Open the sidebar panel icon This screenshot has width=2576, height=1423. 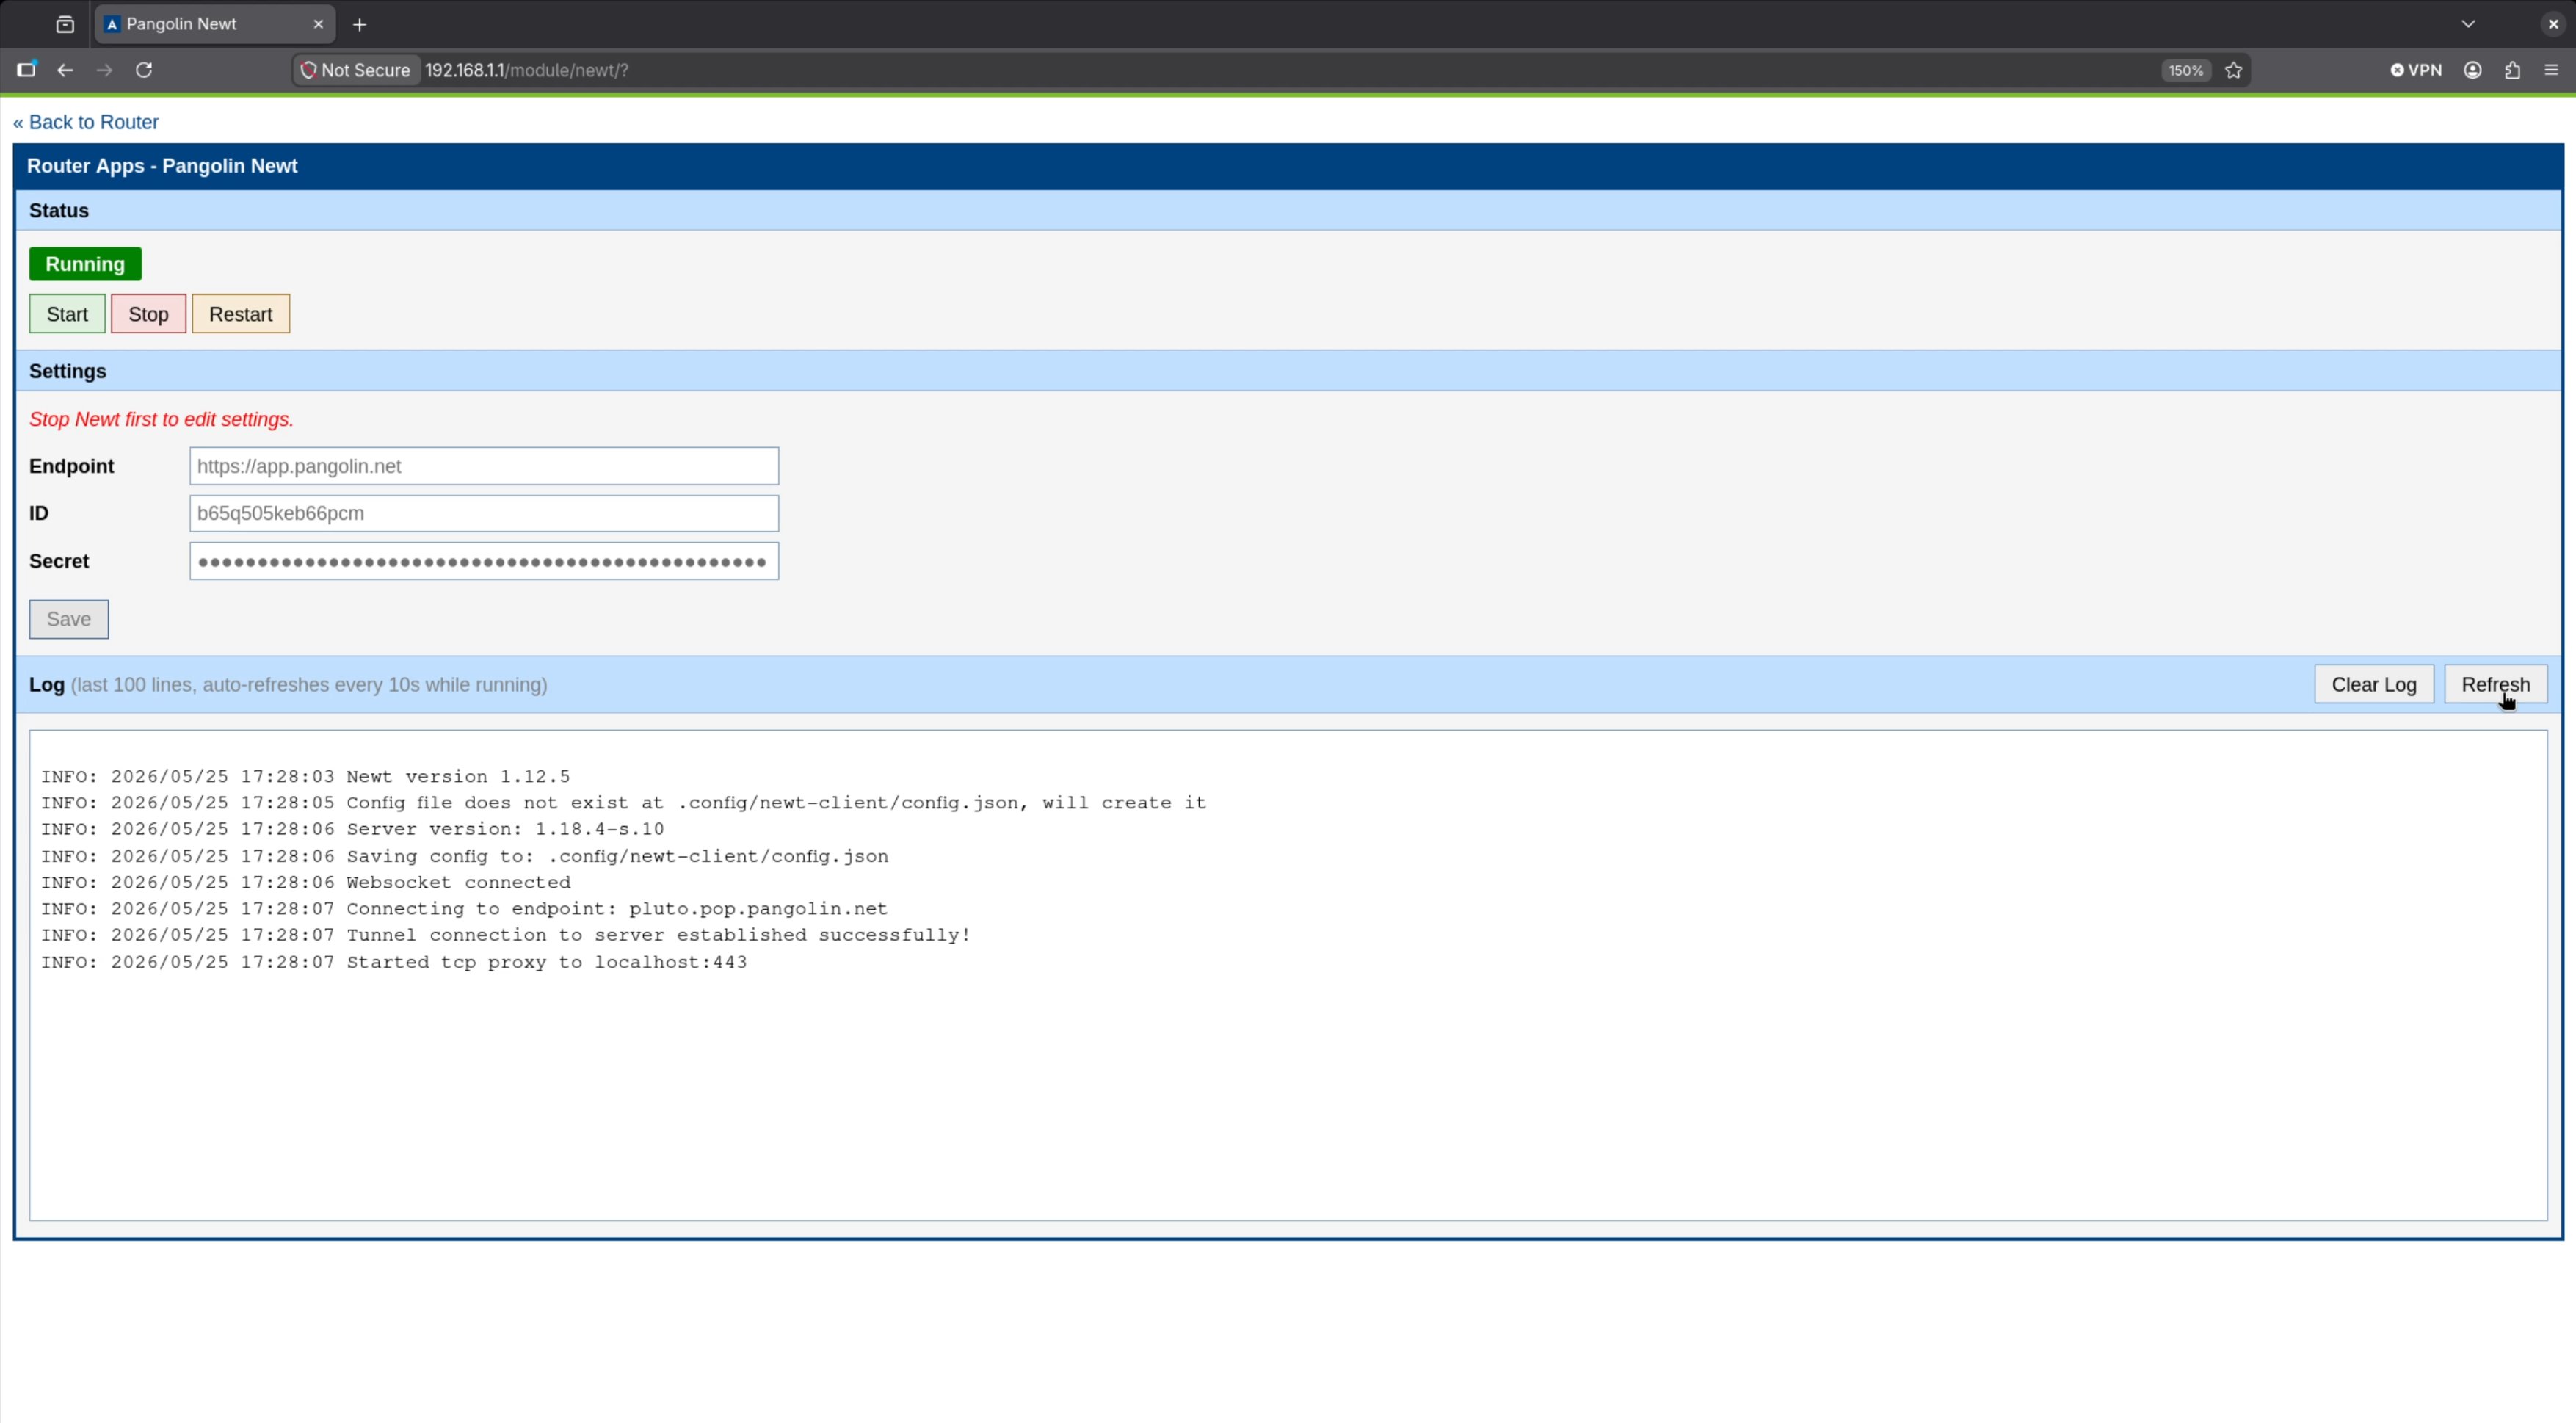point(26,70)
